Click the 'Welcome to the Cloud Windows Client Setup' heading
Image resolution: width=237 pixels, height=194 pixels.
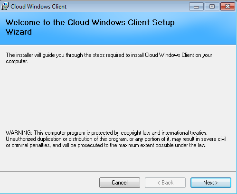90,22
